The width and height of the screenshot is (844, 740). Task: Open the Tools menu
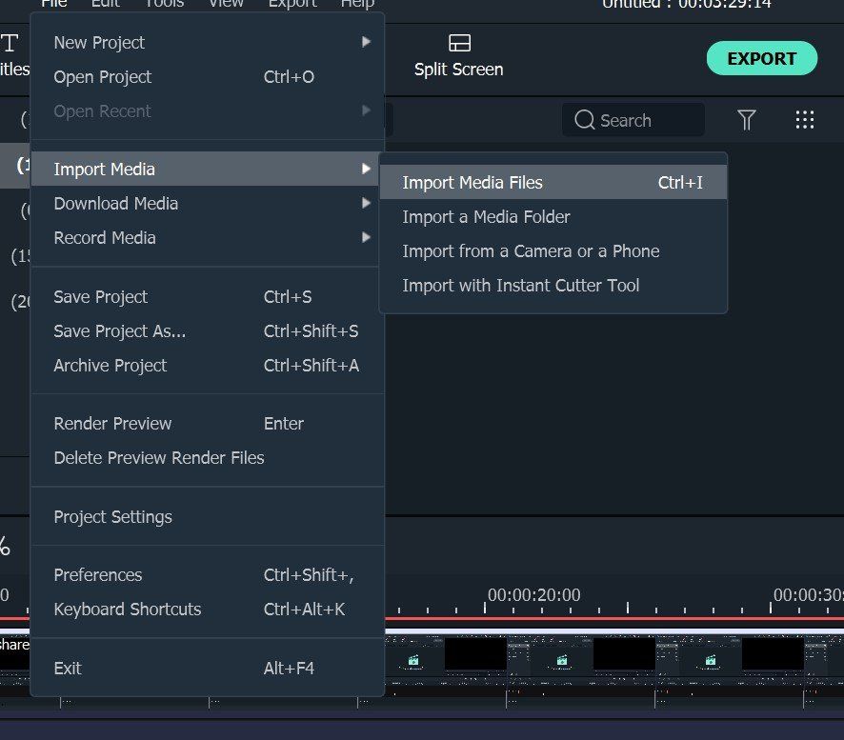click(165, 3)
